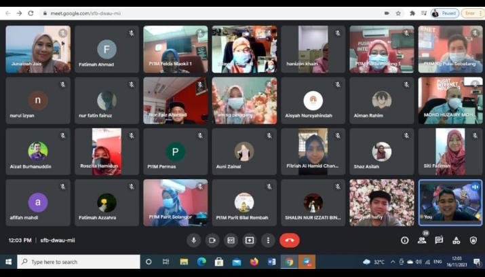Select Junainah Jais video tile

pos(38,49)
